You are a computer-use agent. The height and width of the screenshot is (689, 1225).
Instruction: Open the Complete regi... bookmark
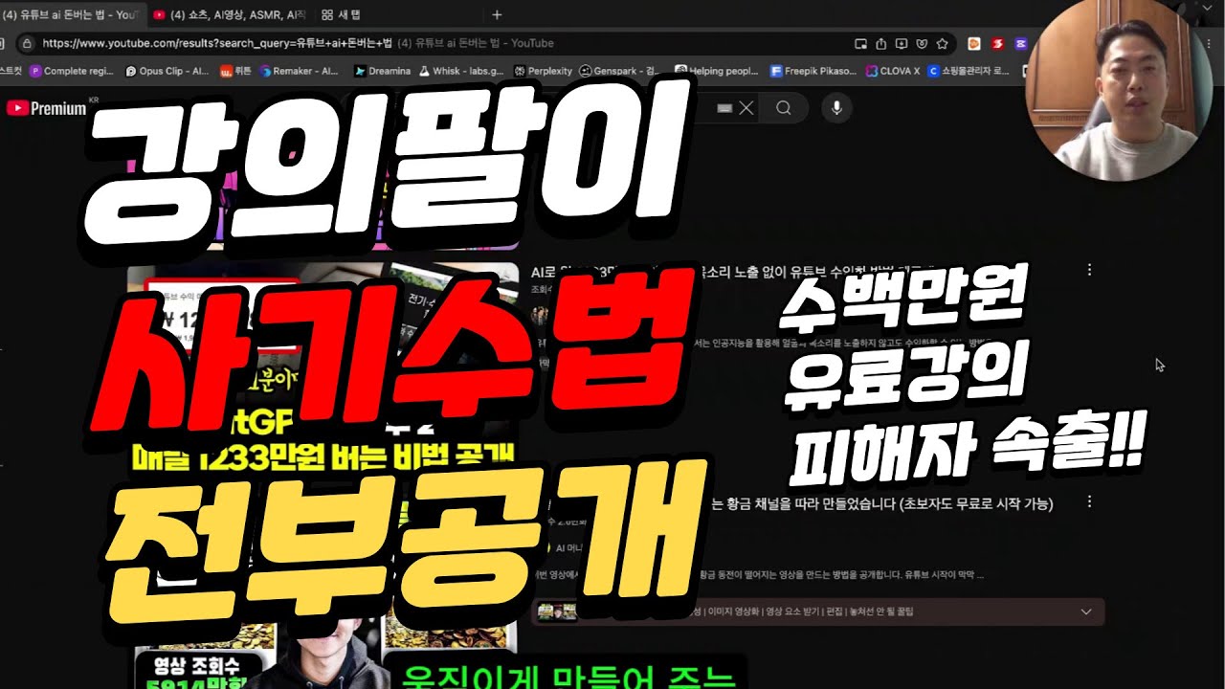[x=72, y=71]
